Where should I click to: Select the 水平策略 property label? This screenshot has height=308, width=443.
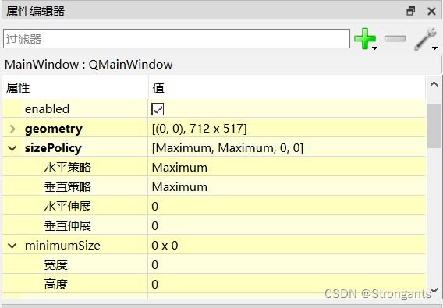(68, 168)
